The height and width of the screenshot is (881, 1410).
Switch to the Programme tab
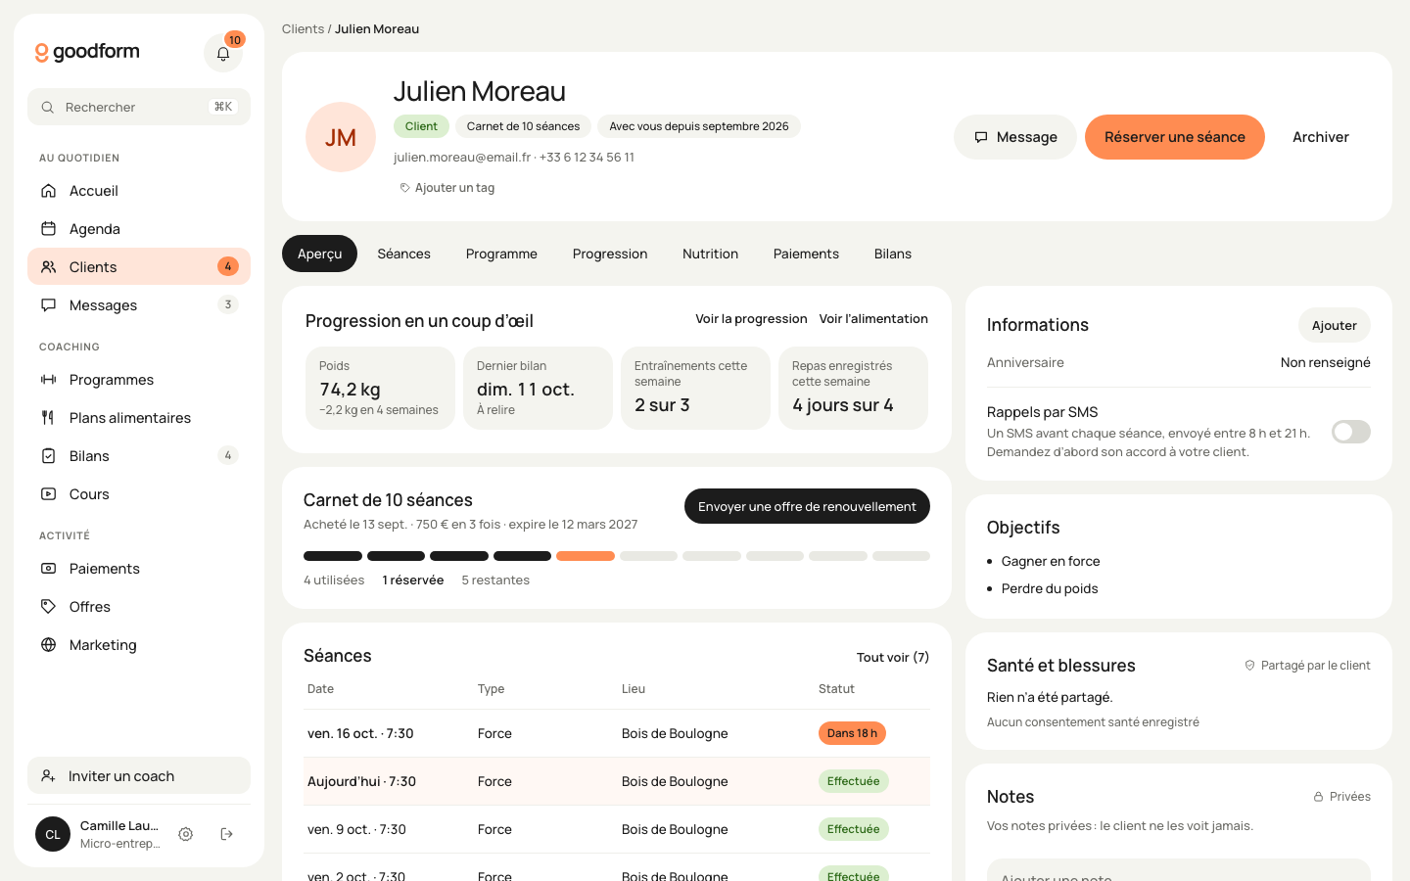coord(501,254)
